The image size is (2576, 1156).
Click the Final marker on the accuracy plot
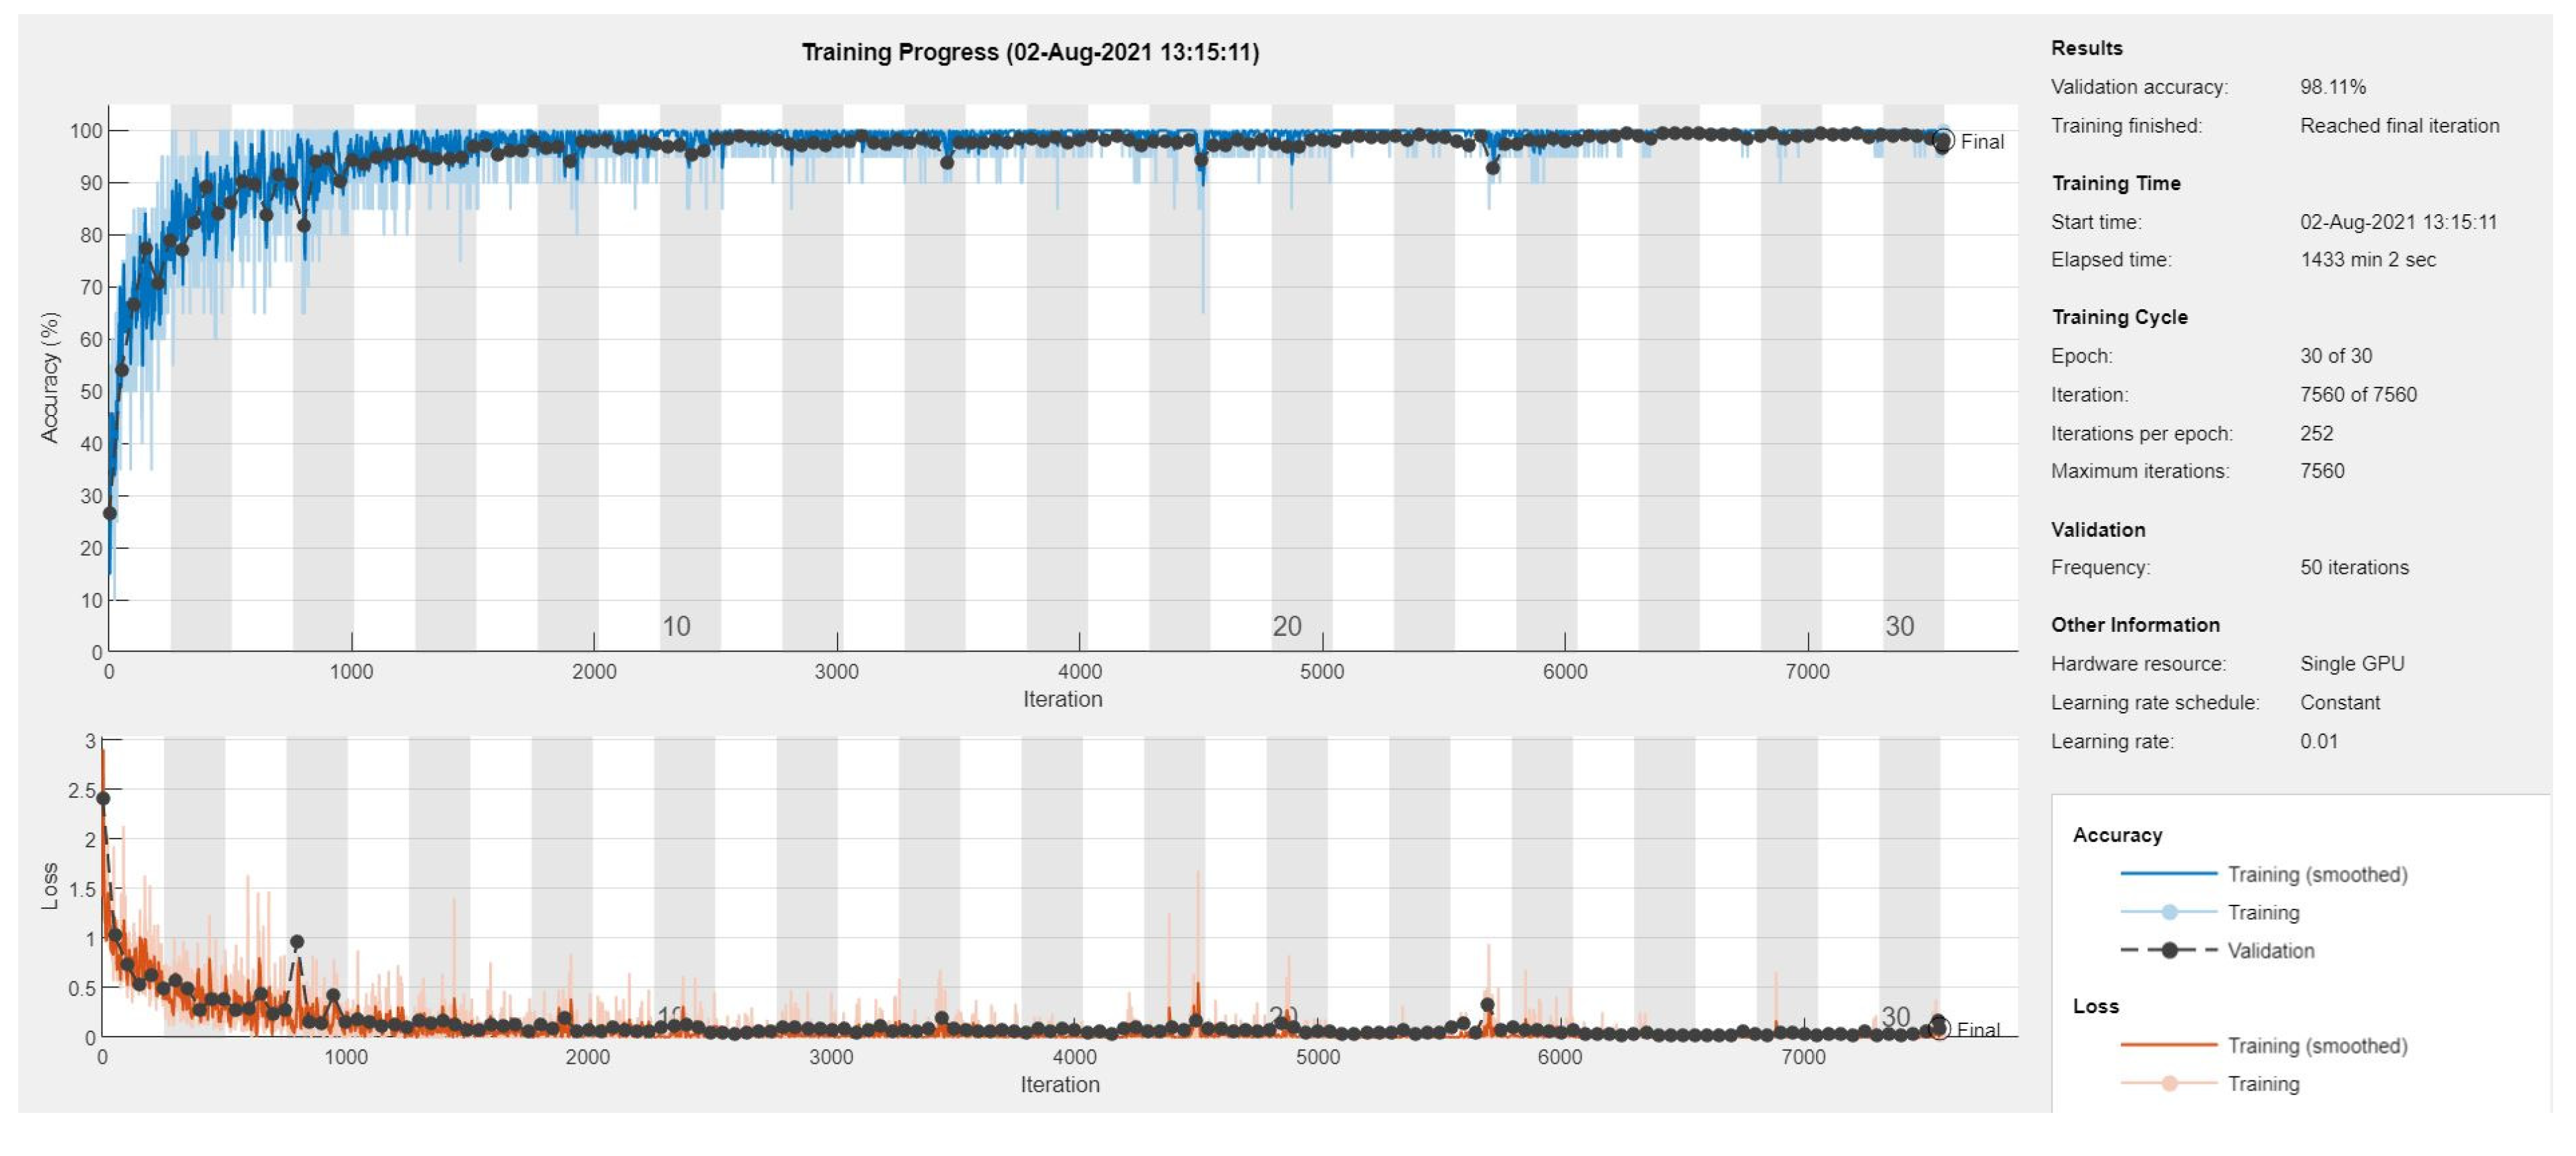(1944, 140)
